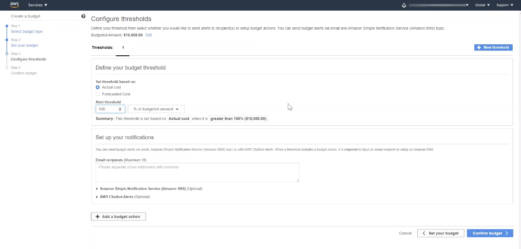Click the Alert threshold label

(108, 102)
